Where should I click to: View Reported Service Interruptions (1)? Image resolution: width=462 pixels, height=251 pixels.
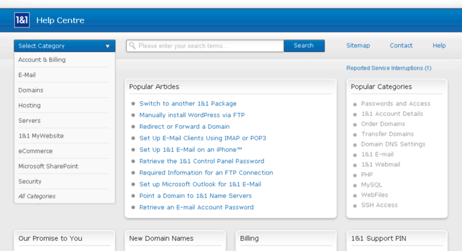point(389,68)
